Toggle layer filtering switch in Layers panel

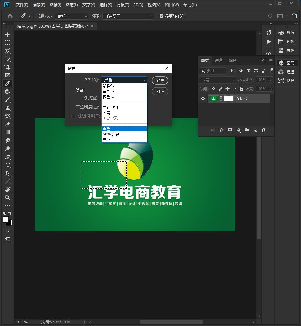[x=272, y=71]
